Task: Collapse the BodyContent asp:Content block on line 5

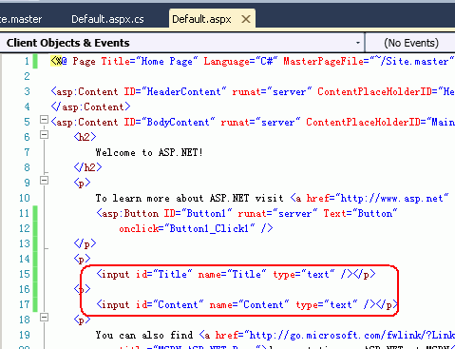Action: click(x=44, y=120)
